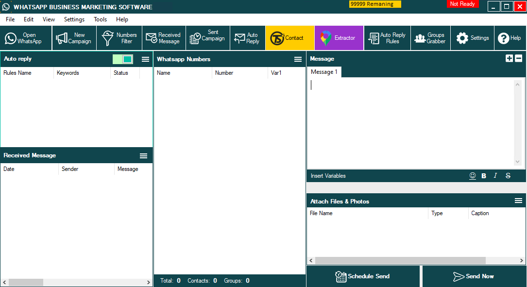Click the Schedule Send button

point(363,276)
